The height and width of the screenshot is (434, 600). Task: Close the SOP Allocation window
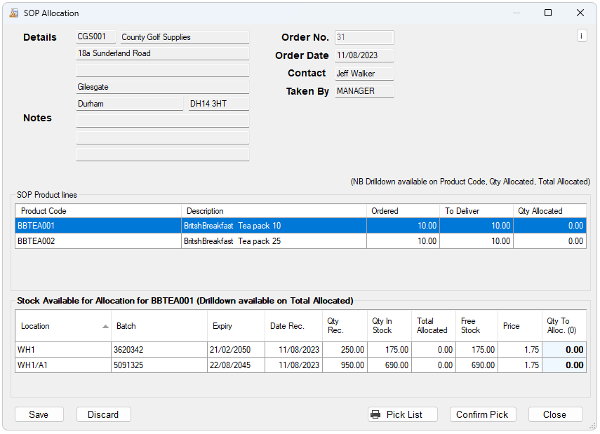pyautogui.click(x=555, y=414)
